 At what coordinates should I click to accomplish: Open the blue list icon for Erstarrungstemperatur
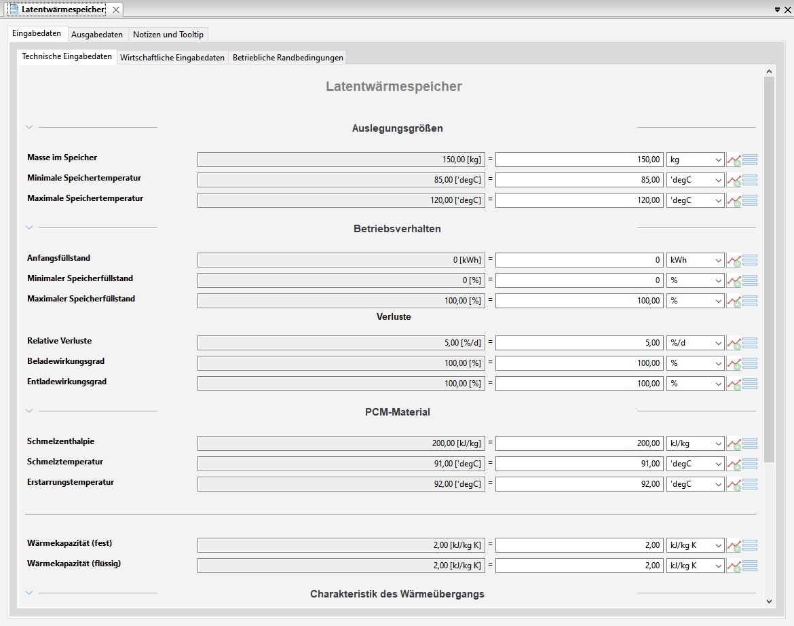point(750,485)
